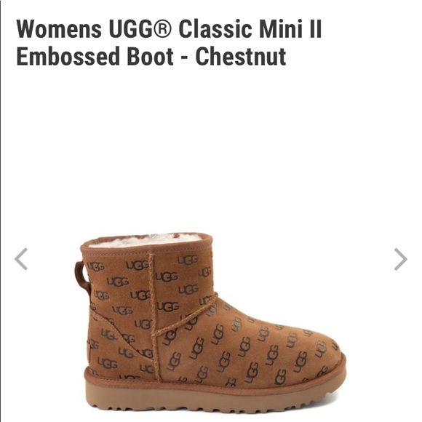Select the product title heading text

[x=169, y=42]
